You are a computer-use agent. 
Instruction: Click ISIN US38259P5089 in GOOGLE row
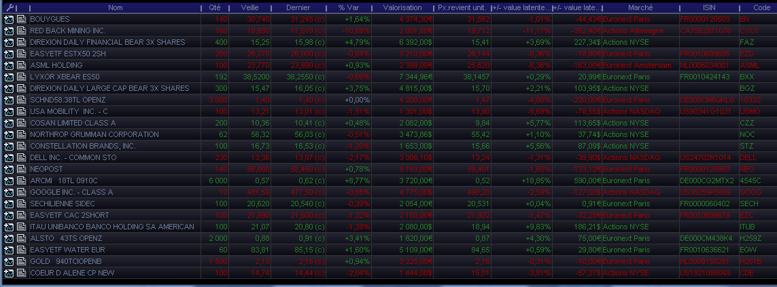(705, 192)
